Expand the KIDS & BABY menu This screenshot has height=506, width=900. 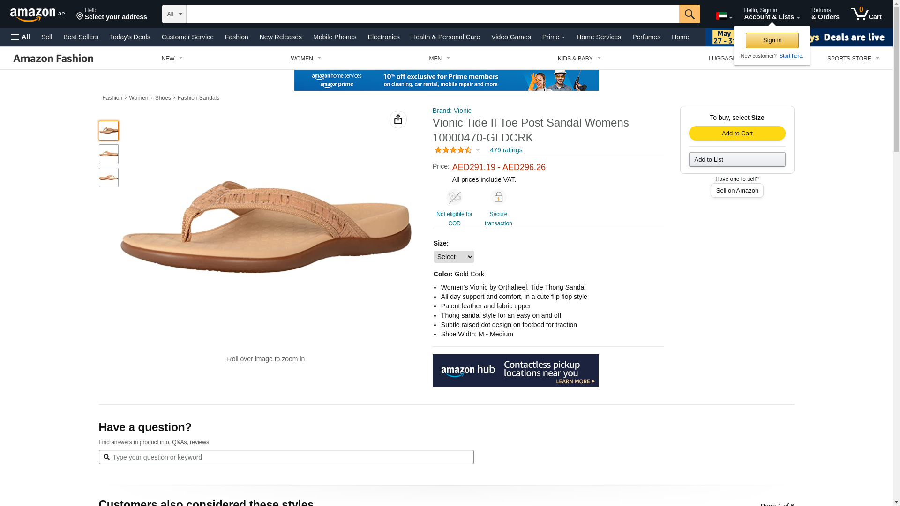coord(579,59)
